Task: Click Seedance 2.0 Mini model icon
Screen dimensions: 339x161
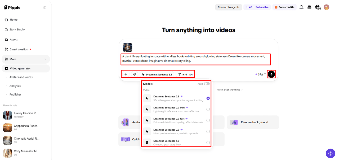Action: (x=147, y=109)
